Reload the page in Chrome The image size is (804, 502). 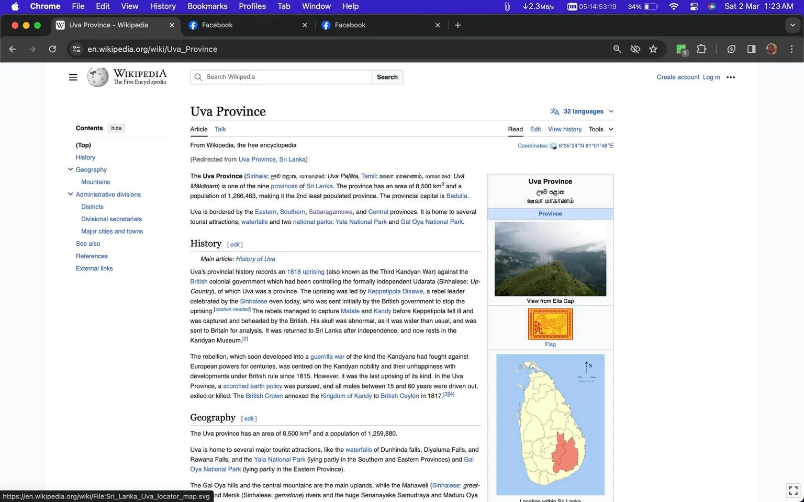tap(52, 49)
